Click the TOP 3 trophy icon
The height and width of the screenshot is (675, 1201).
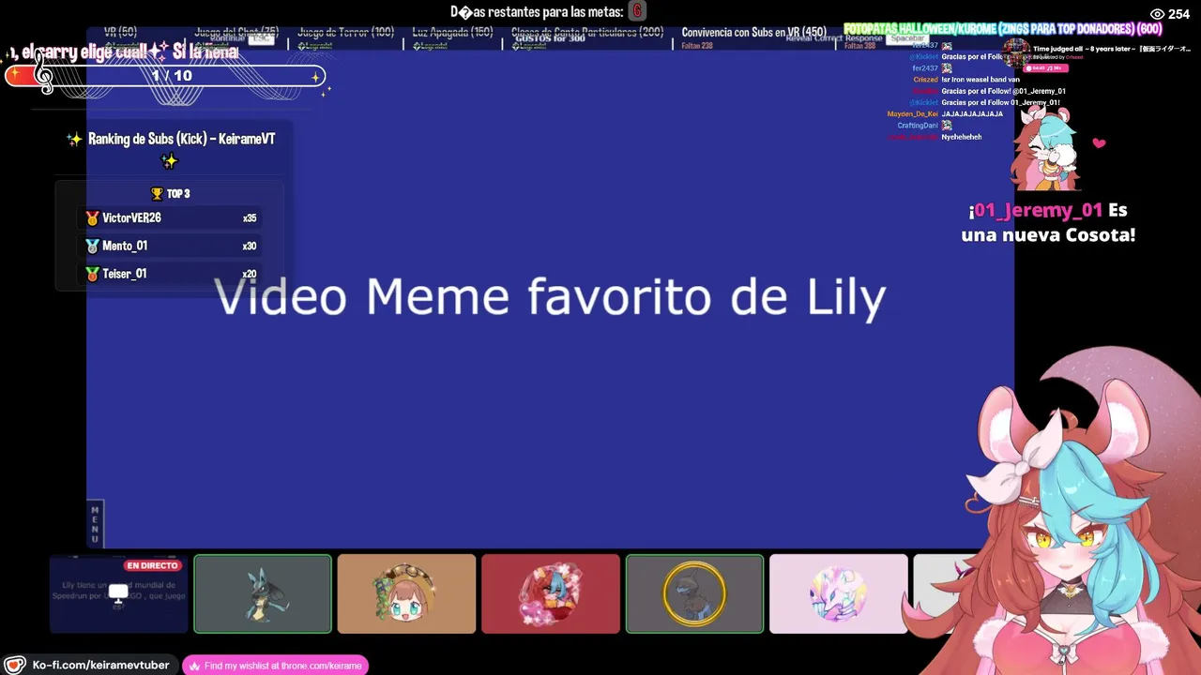click(x=157, y=194)
